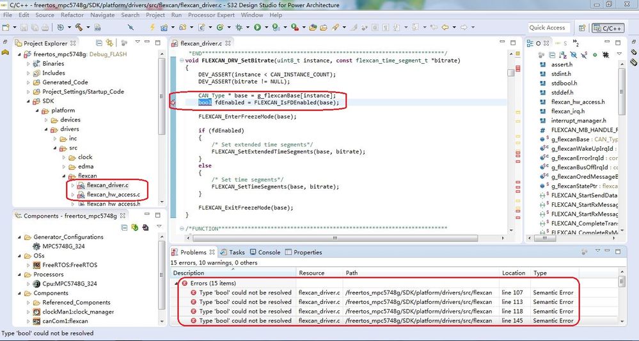Click the Open Perspective icon
Viewport: 639px width, 341px height.
tap(582, 28)
